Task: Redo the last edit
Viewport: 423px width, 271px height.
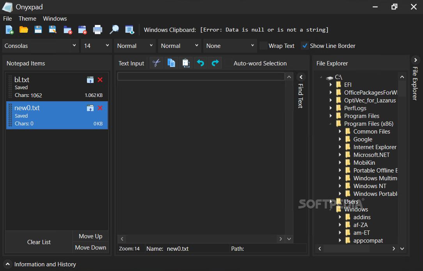Action: [x=215, y=63]
